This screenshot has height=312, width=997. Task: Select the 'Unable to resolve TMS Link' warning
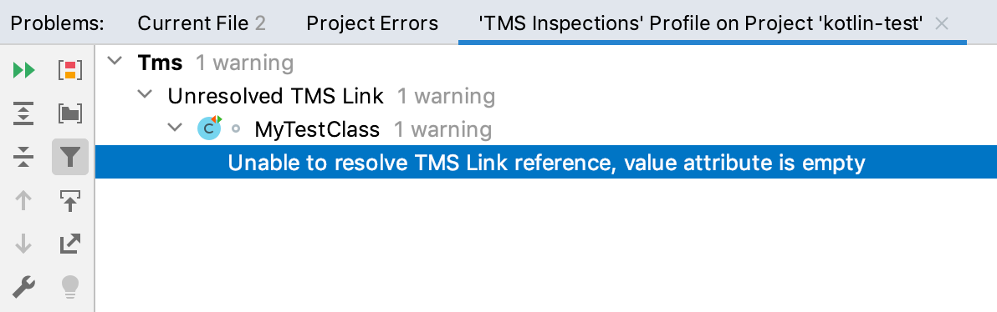click(545, 163)
